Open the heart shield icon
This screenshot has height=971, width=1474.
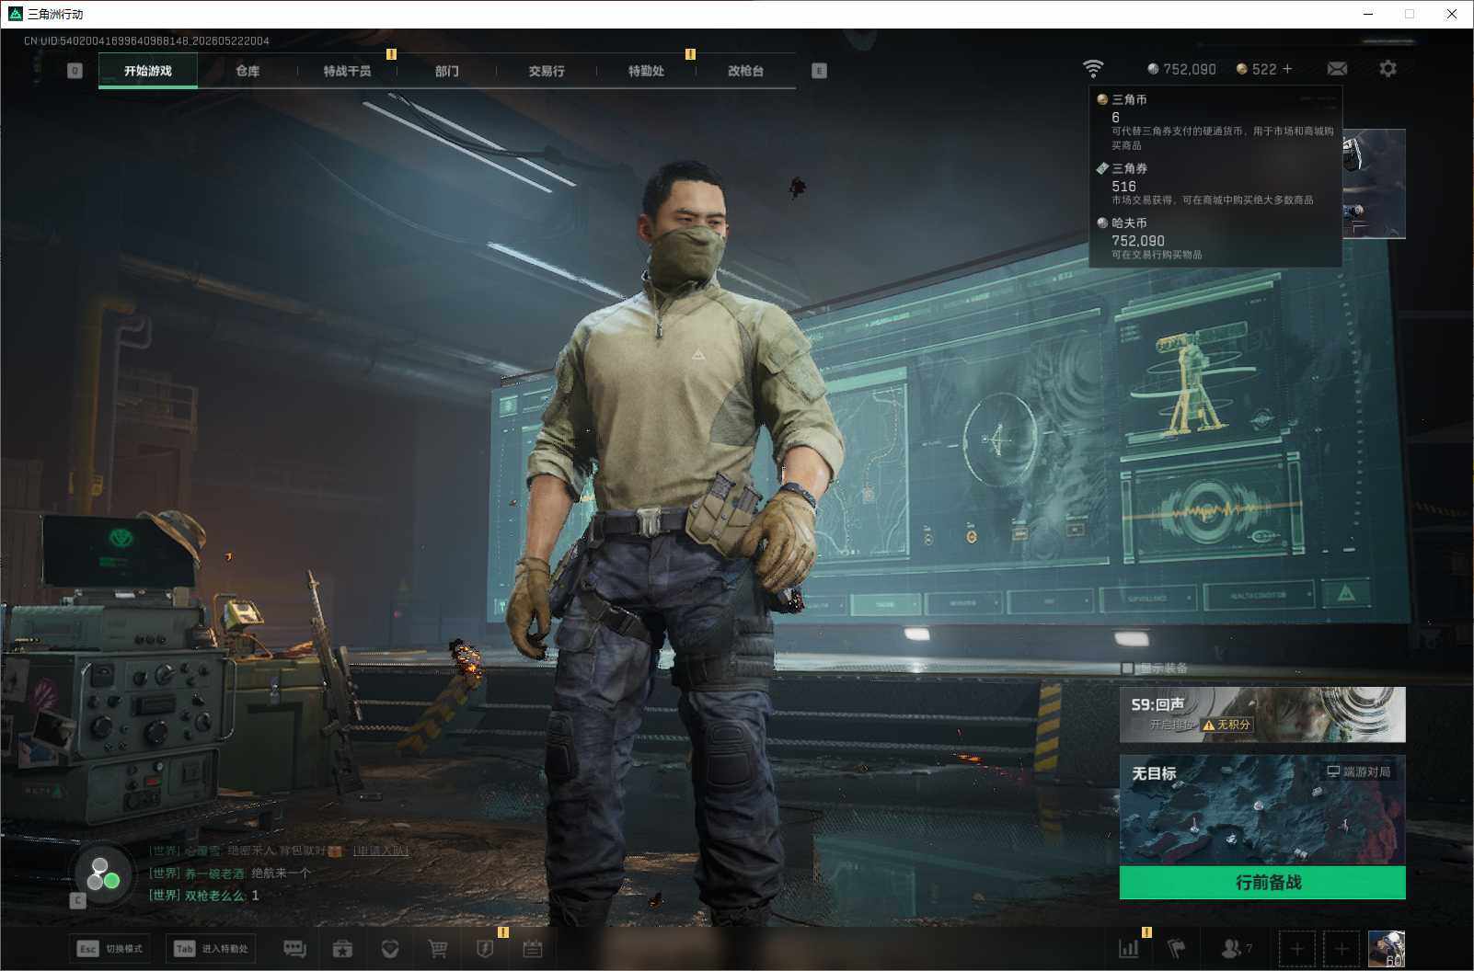click(390, 949)
